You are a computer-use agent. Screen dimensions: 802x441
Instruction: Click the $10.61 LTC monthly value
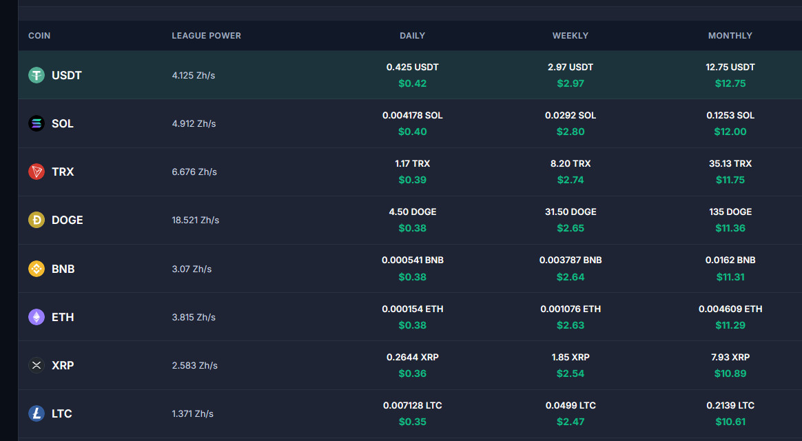coord(730,422)
